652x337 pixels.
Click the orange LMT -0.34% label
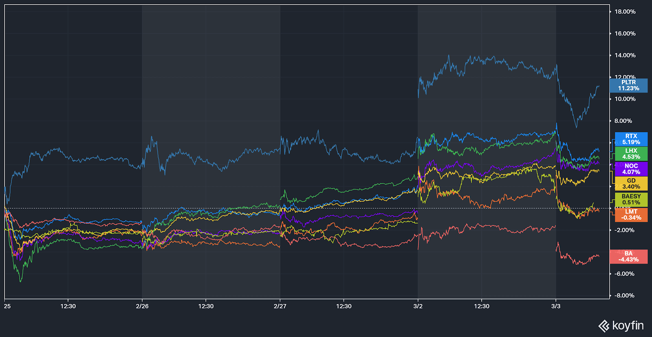tap(631, 214)
